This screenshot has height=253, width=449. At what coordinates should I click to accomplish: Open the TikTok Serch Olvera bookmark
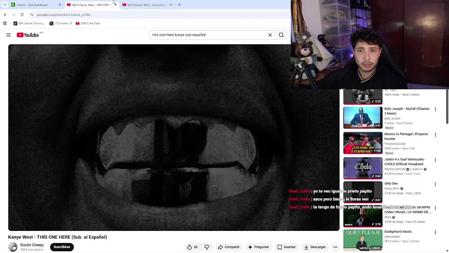(x=29, y=23)
